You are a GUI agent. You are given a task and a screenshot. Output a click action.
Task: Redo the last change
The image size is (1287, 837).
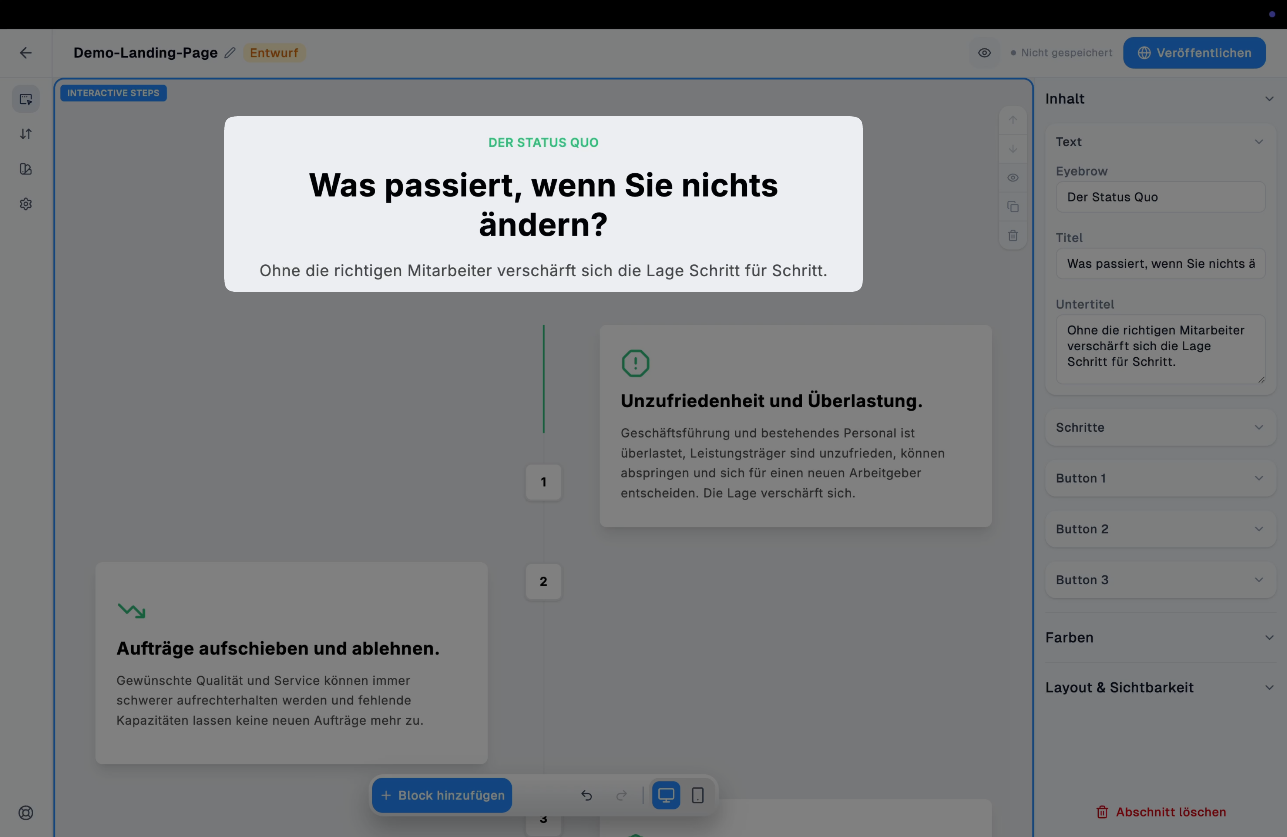[x=621, y=795]
